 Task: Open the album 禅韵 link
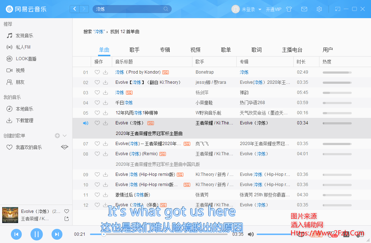point(244,92)
